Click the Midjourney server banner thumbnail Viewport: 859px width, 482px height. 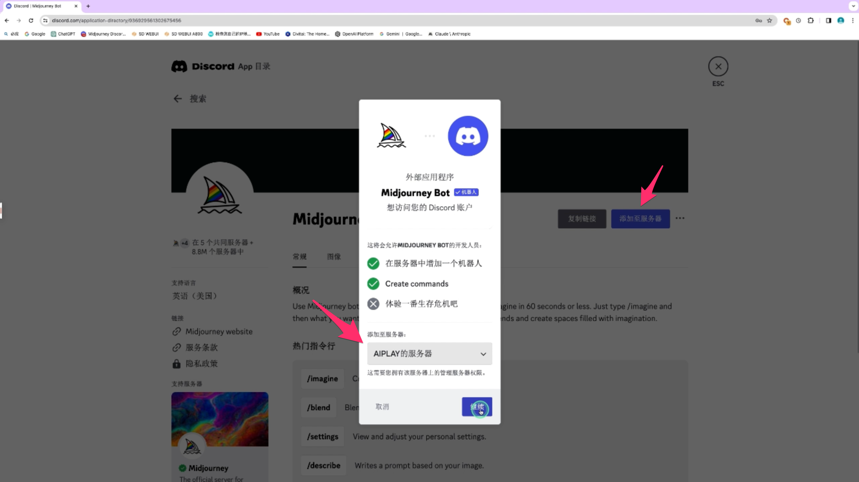coord(220,419)
